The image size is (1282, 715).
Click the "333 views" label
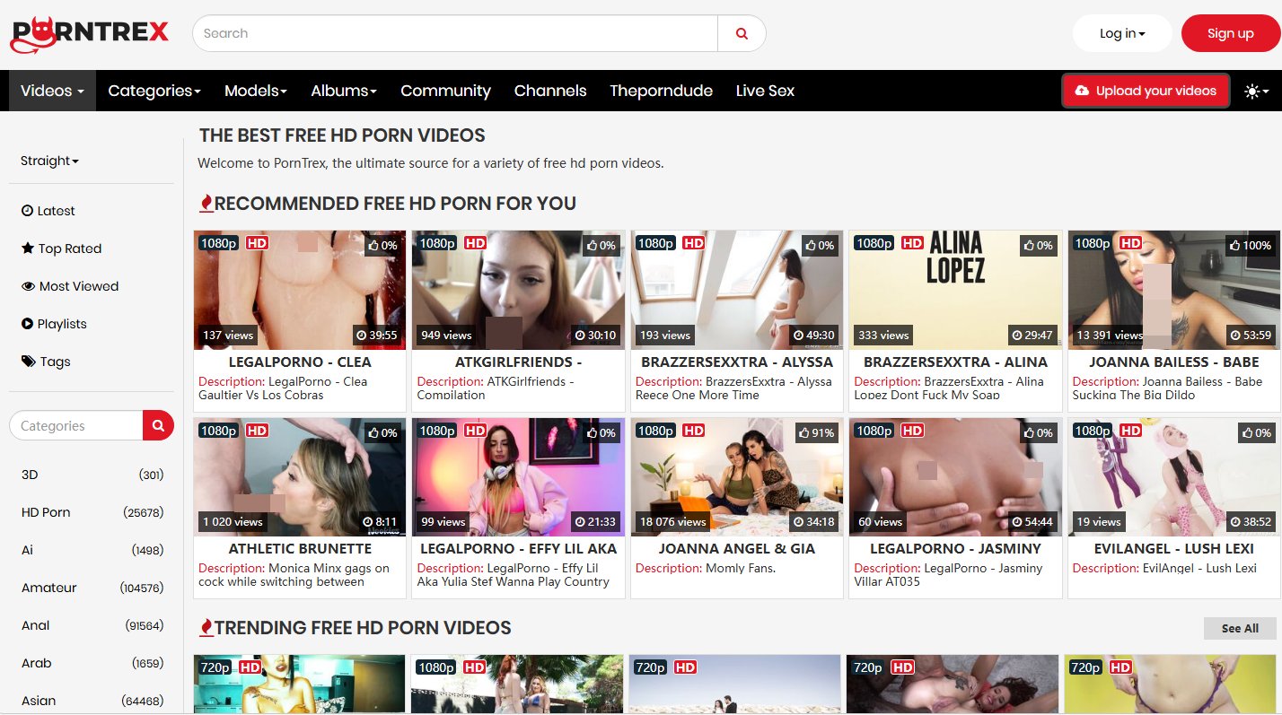click(883, 335)
